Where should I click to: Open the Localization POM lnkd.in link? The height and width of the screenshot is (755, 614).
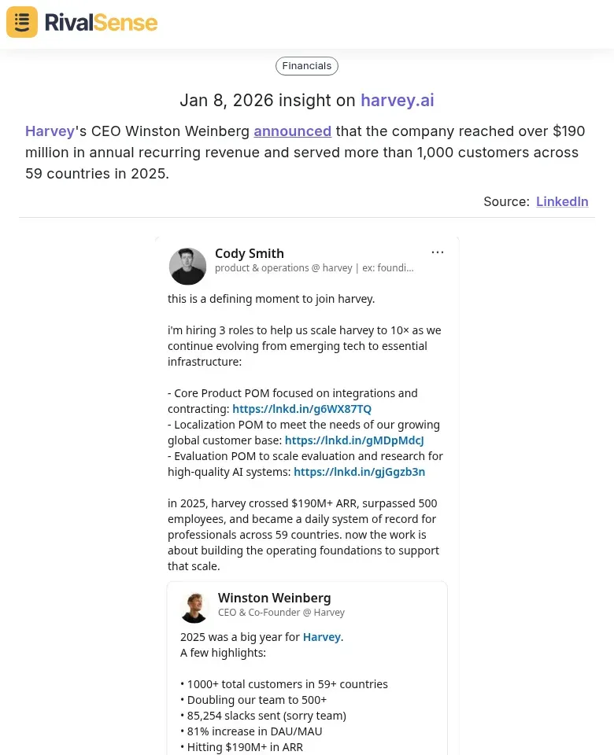[354, 440]
